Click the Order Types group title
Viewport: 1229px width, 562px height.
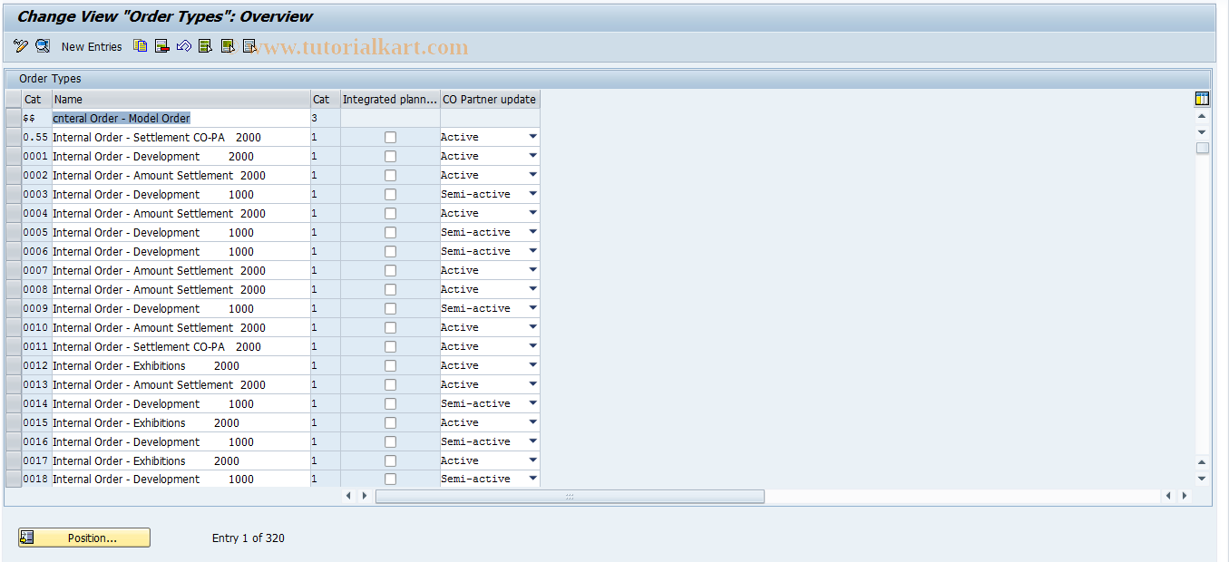50,79
